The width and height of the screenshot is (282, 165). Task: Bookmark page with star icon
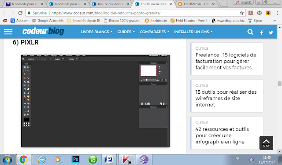click(x=241, y=13)
